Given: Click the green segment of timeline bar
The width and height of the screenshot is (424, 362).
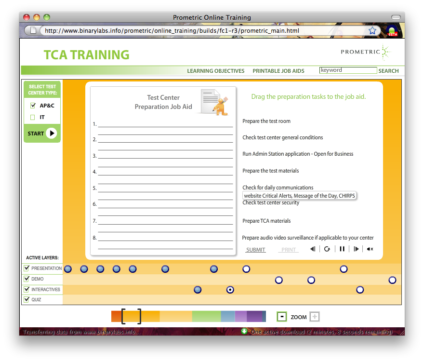Looking at the screenshot, I should coord(206,317).
